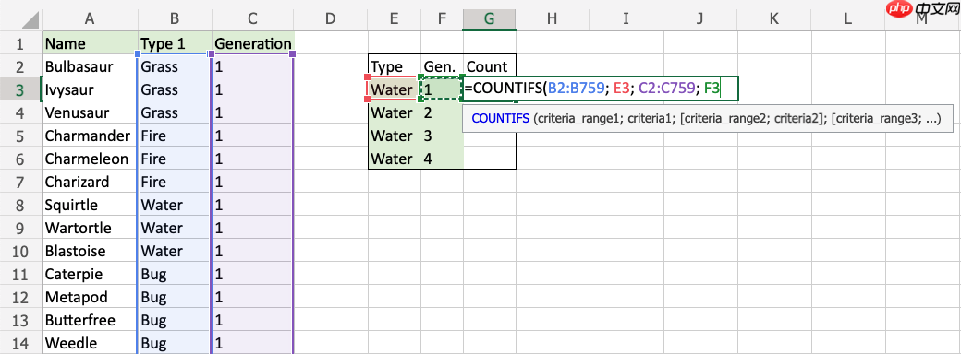Select the Metapod cell
961x354 pixels.
click(x=89, y=297)
